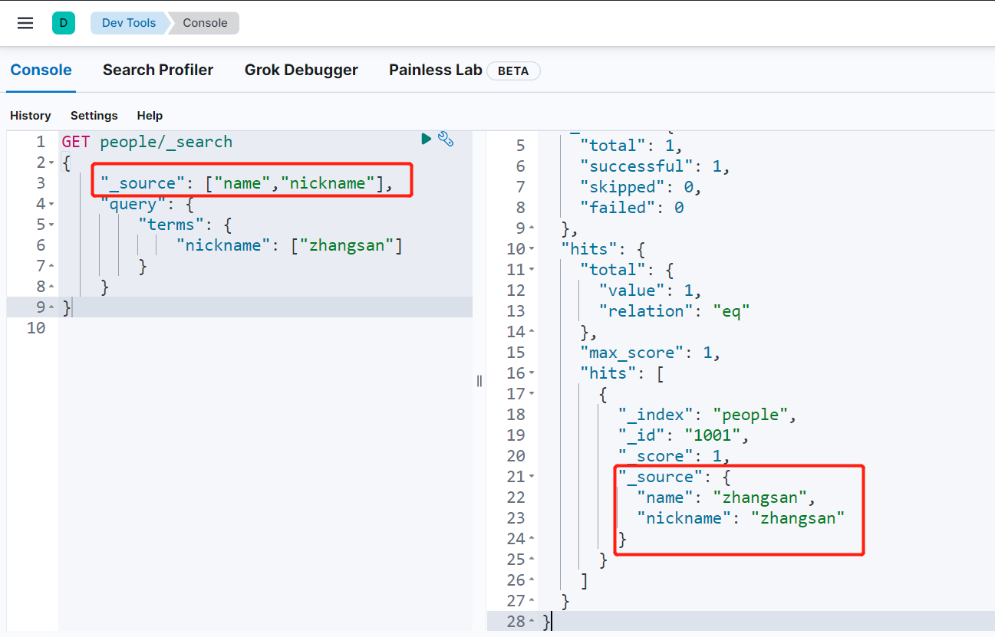Collapse the query block at line 4
This screenshot has height=637, width=995.
[51, 204]
